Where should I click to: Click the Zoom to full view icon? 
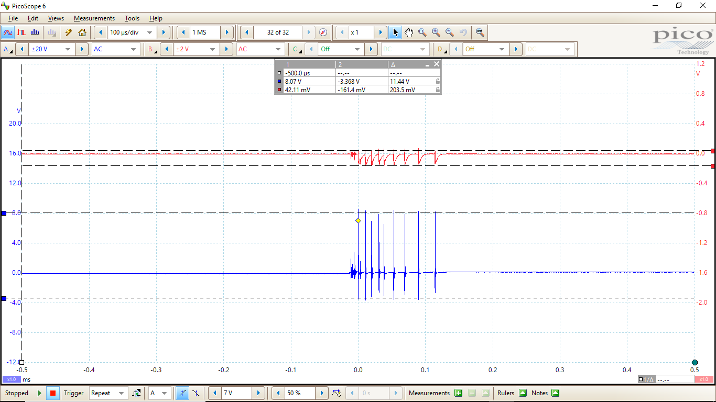coord(480,32)
